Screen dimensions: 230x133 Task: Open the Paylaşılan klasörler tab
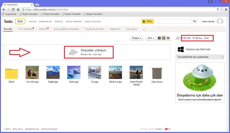pyautogui.click(x=94, y=29)
